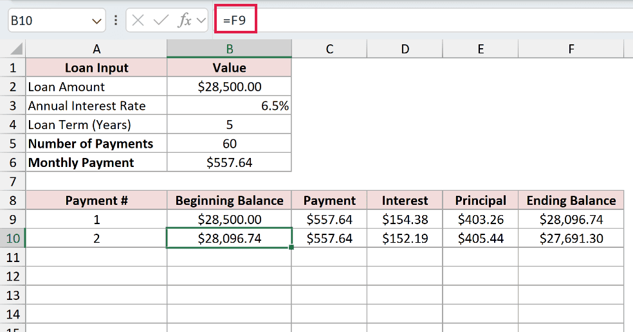The width and height of the screenshot is (633, 332).
Task: Select the Loan Amount label cell
Action: [96, 87]
